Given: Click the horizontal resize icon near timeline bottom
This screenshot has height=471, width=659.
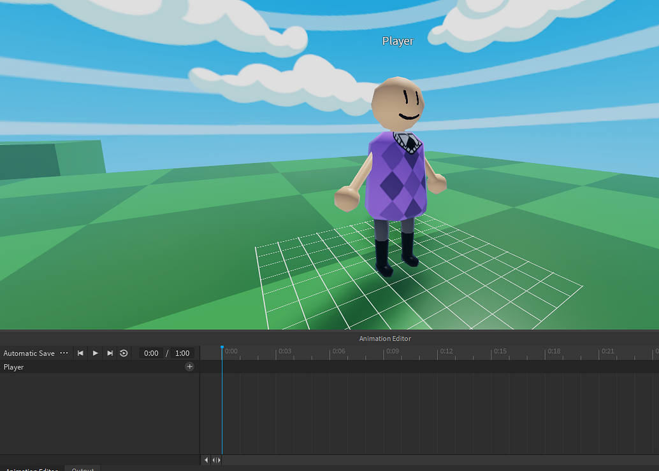Looking at the screenshot, I should (x=215, y=460).
